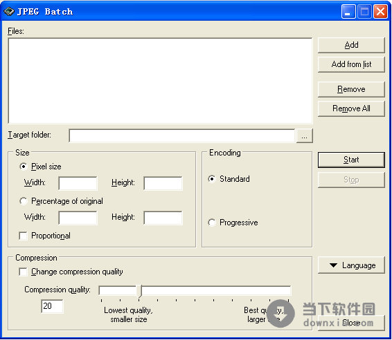Click the Percentage Height field
392x340 pixels.
click(163, 218)
